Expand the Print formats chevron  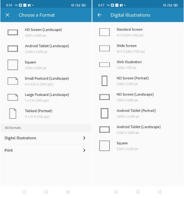pyautogui.click(x=84, y=150)
